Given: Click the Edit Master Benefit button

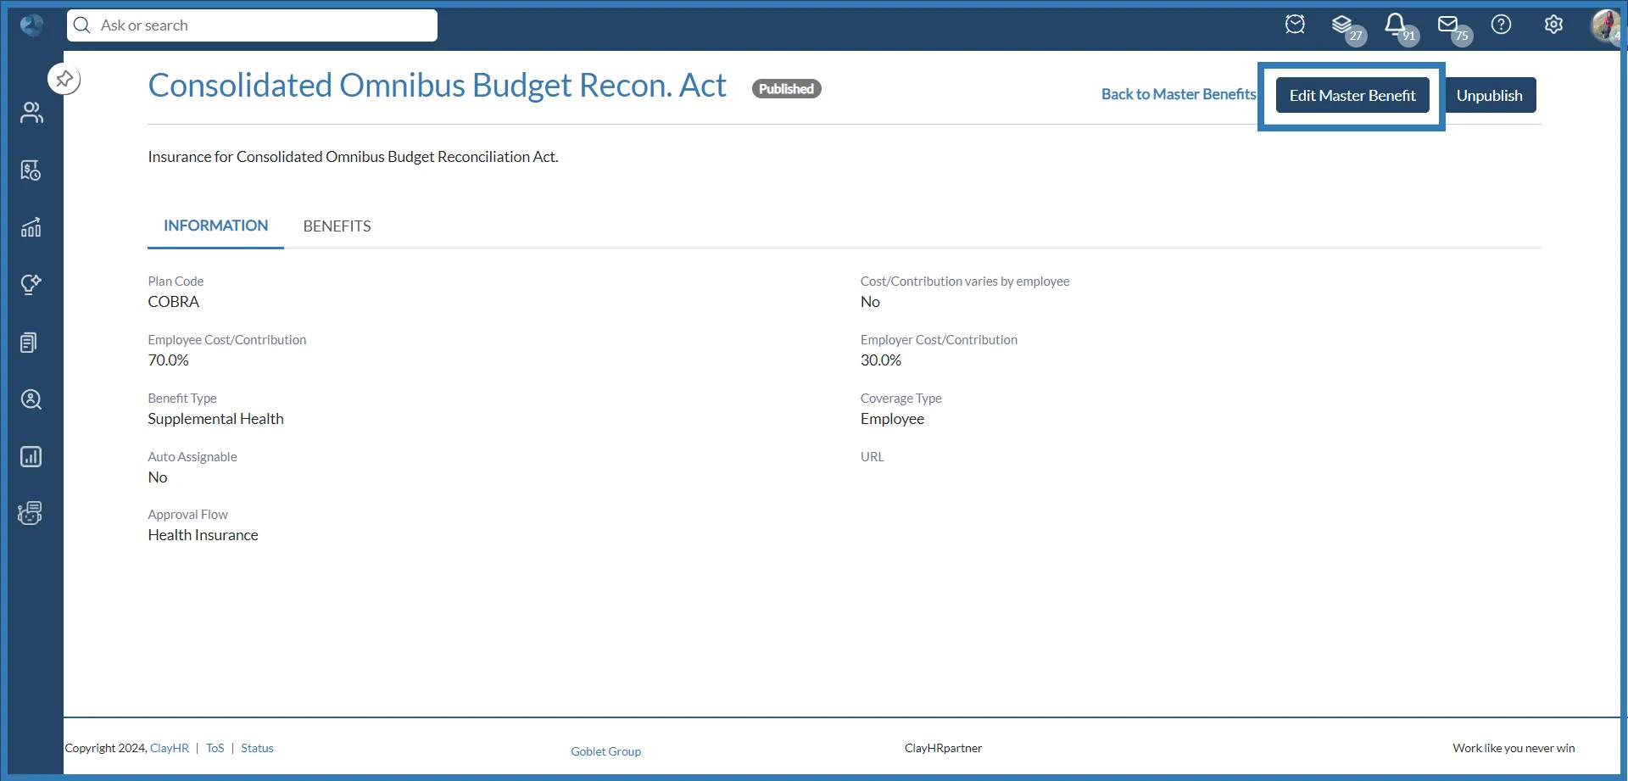Looking at the screenshot, I should (x=1352, y=96).
